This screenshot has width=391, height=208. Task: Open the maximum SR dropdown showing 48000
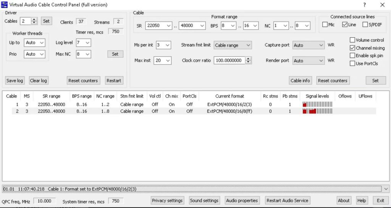tap(192, 26)
